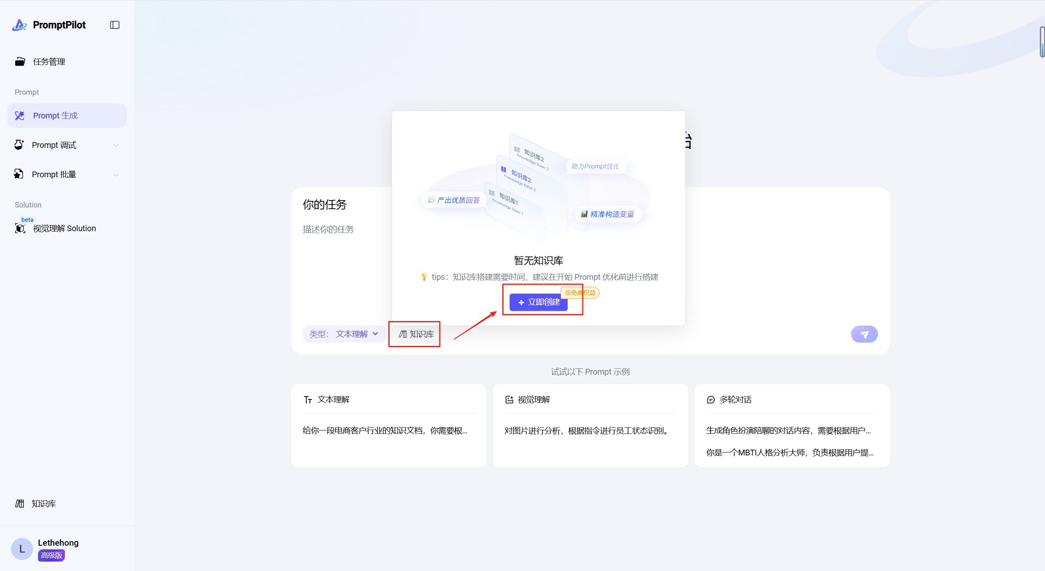Toggle the 知识库 chip in the task box

416,334
